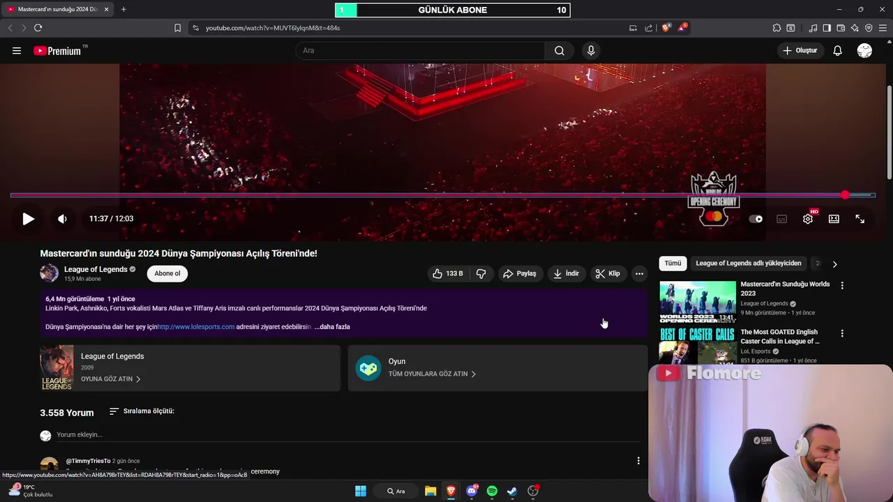Screen dimensions: 893x502
Task: Seek on the red video progress bar
Action: click(x=442, y=195)
